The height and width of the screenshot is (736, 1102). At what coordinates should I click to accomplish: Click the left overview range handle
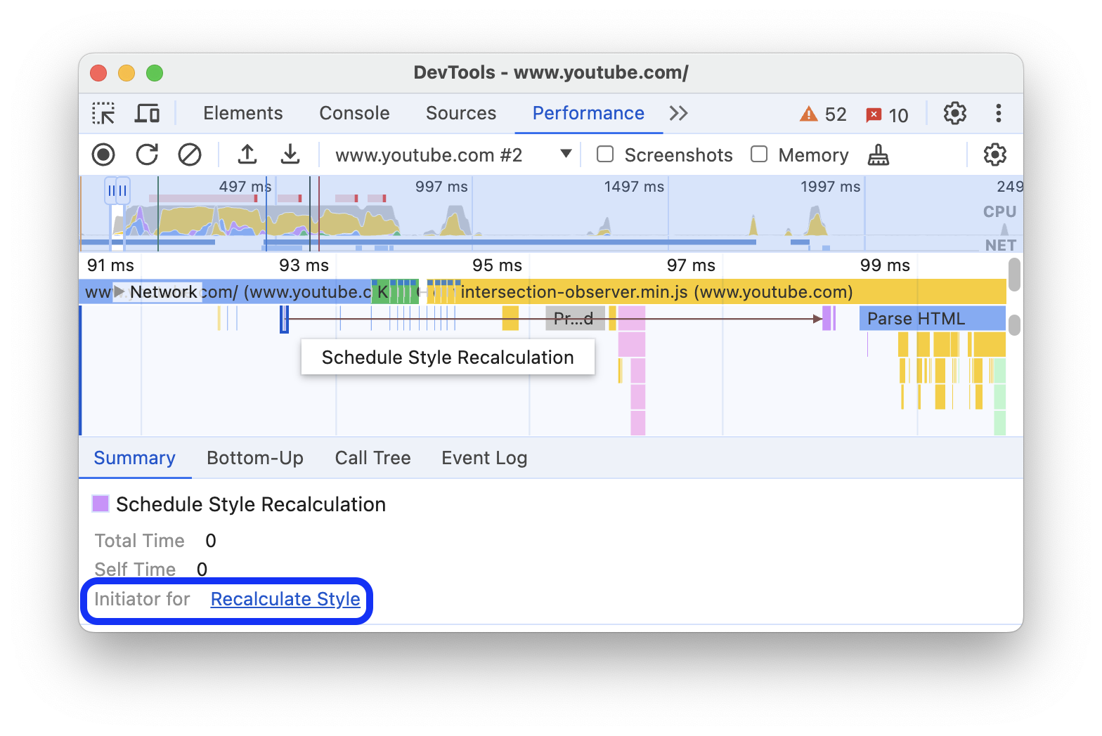click(x=111, y=190)
